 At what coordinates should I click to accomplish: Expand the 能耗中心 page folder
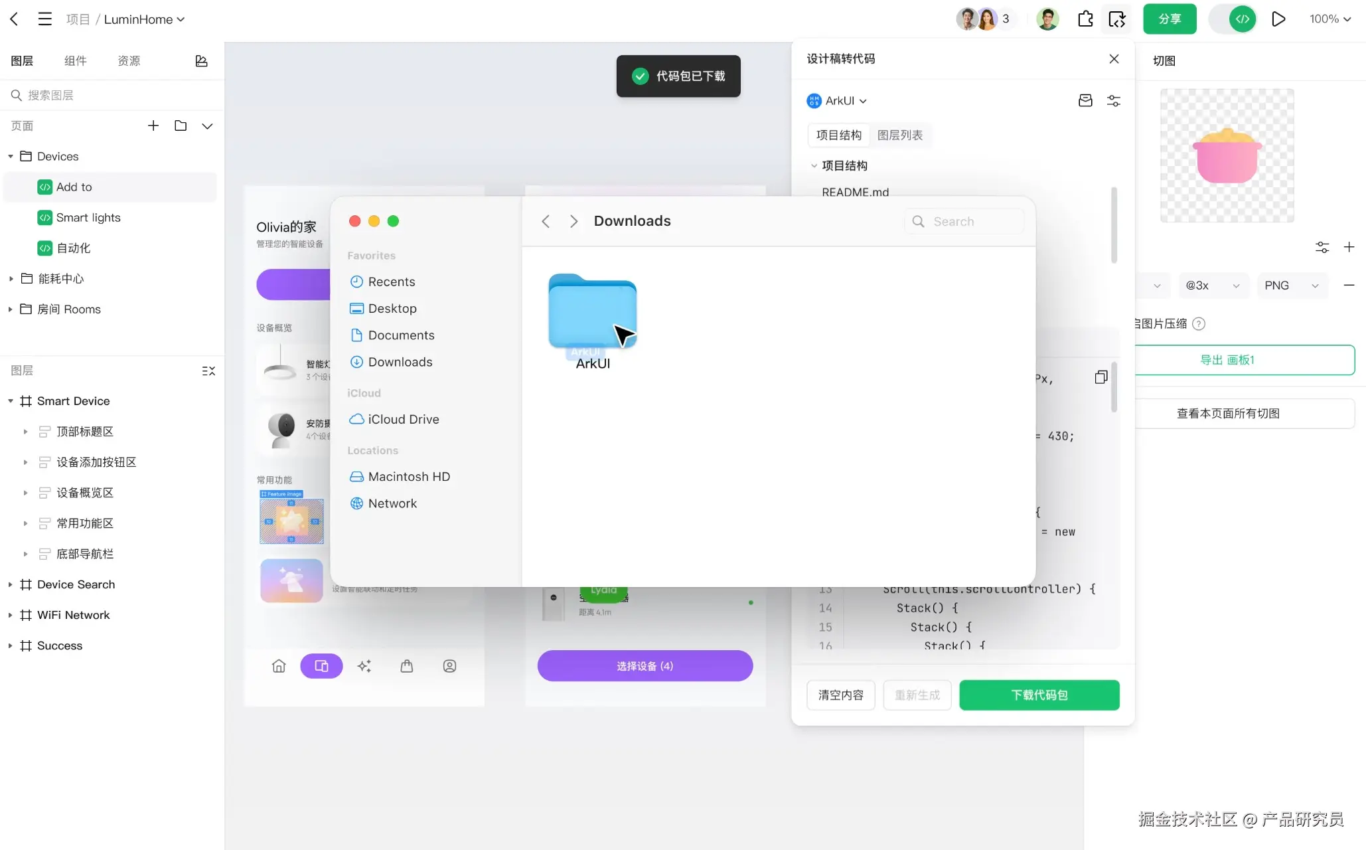click(11, 279)
